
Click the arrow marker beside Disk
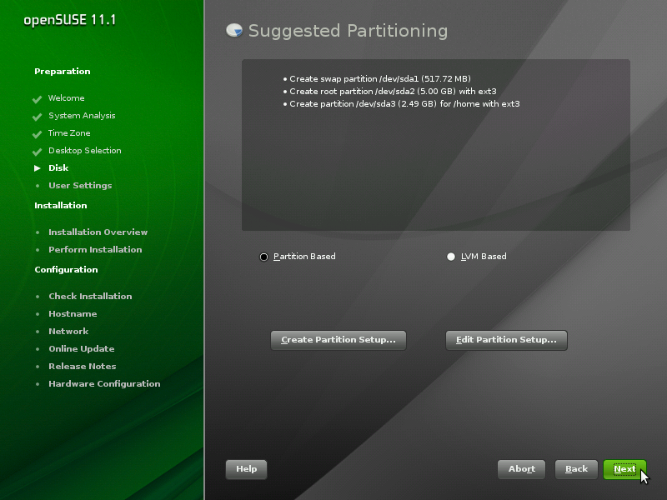(x=38, y=168)
